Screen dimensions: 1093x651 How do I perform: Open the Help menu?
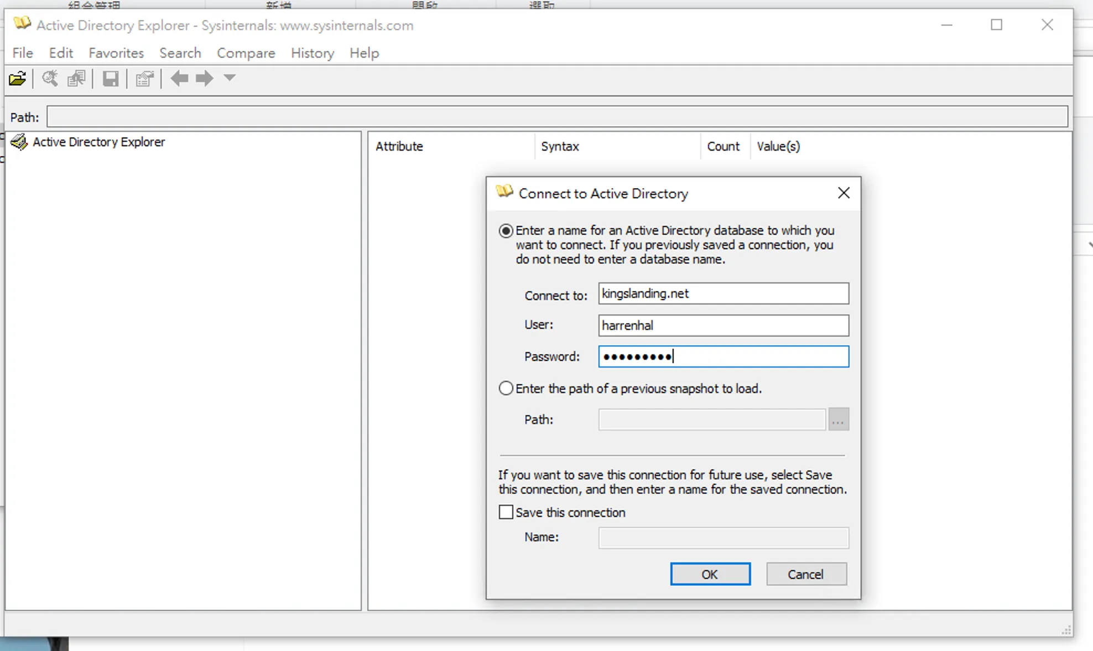(365, 53)
